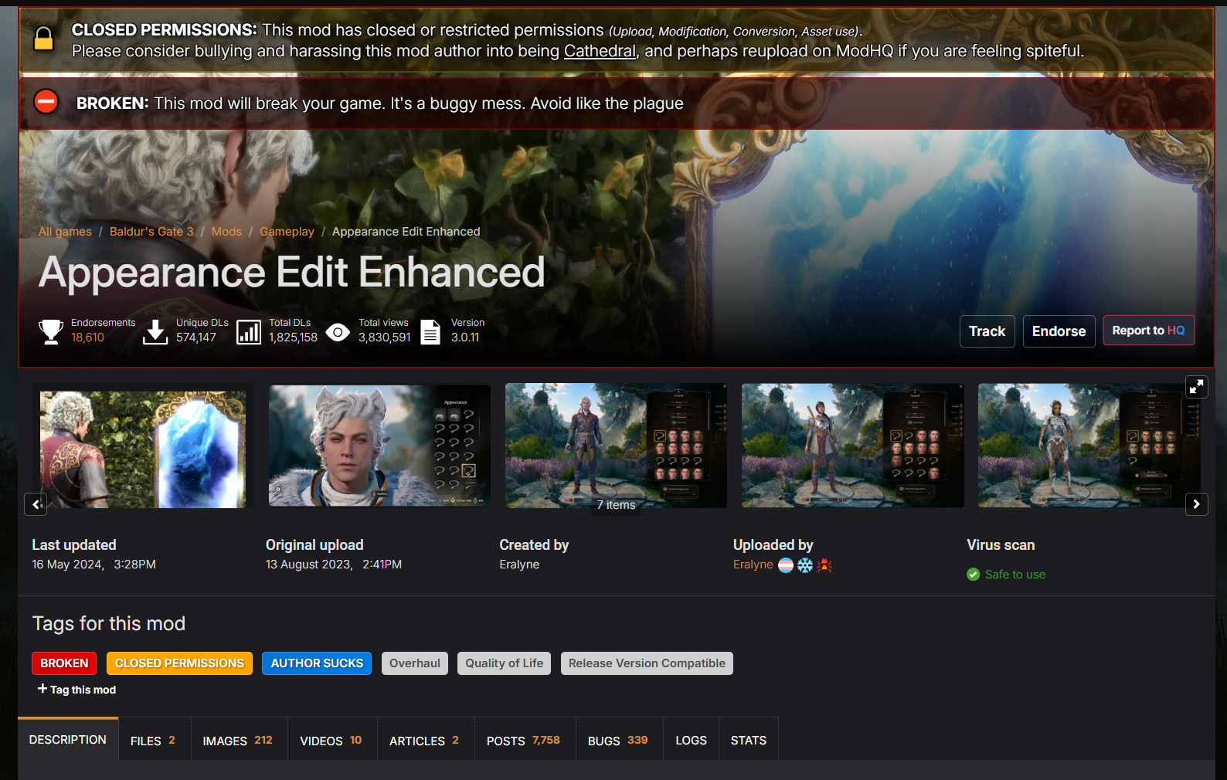Select the Overhaul tag

[x=415, y=663]
